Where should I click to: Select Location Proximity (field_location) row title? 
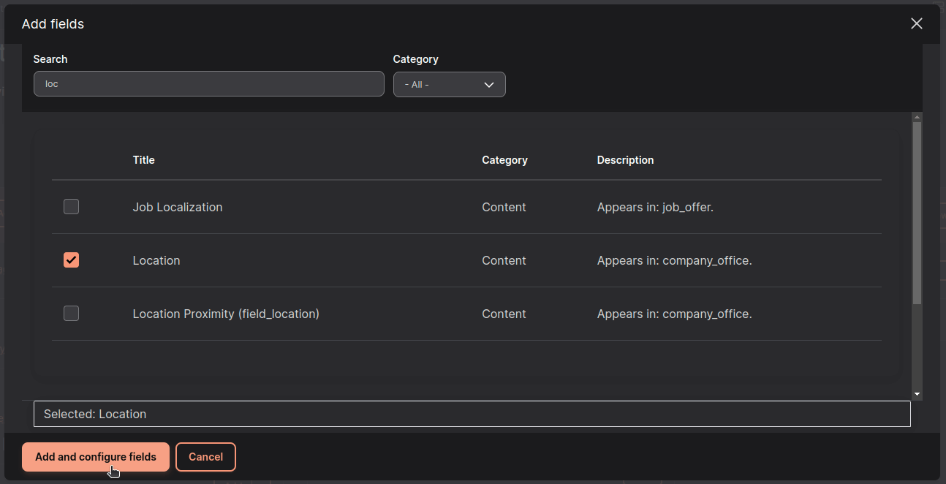[226, 314]
